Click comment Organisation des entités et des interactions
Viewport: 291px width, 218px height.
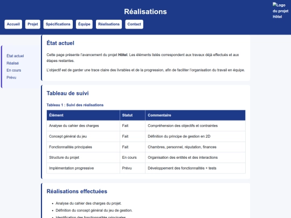pos(195,158)
